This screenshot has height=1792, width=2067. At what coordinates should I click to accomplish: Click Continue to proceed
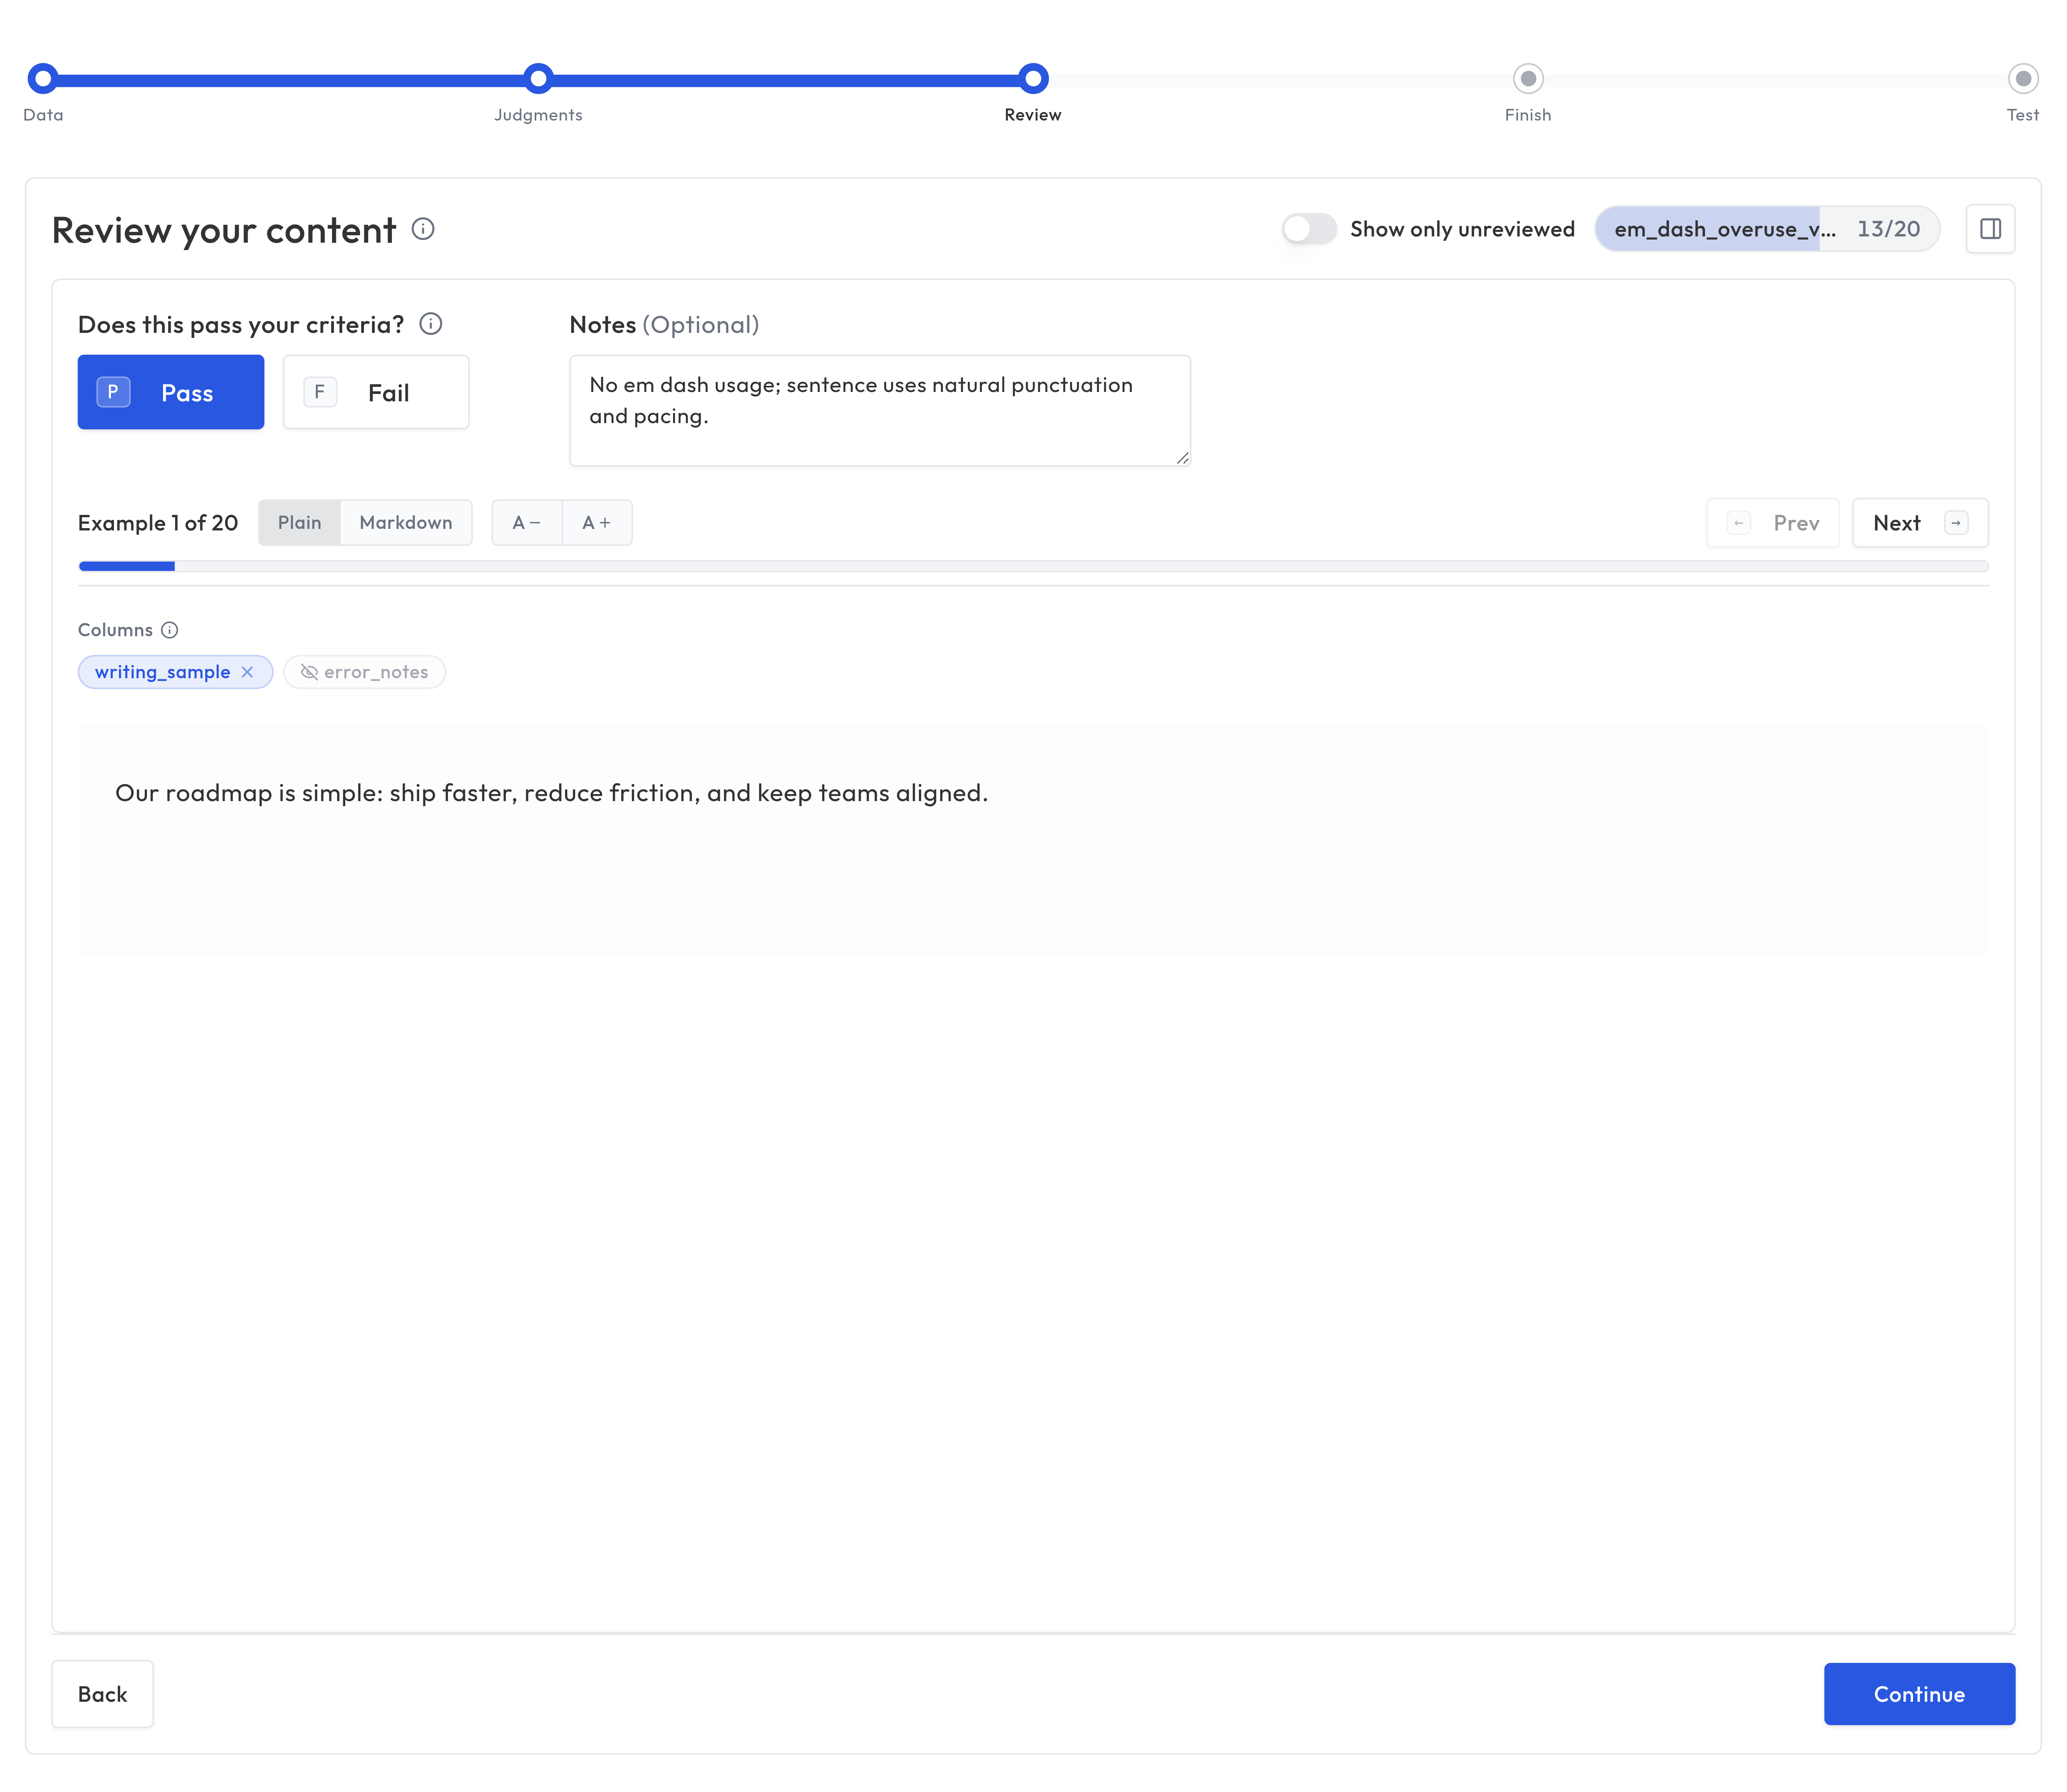tap(1919, 1694)
